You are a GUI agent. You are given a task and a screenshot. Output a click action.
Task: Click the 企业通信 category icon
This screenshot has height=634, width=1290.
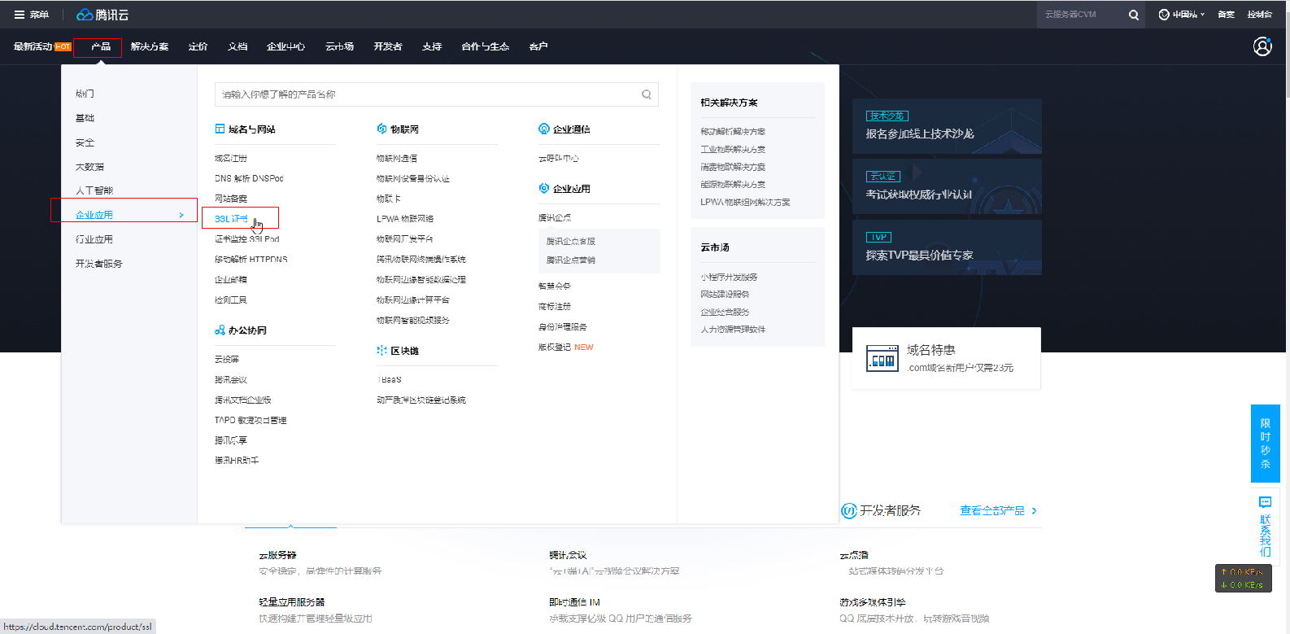click(x=544, y=129)
